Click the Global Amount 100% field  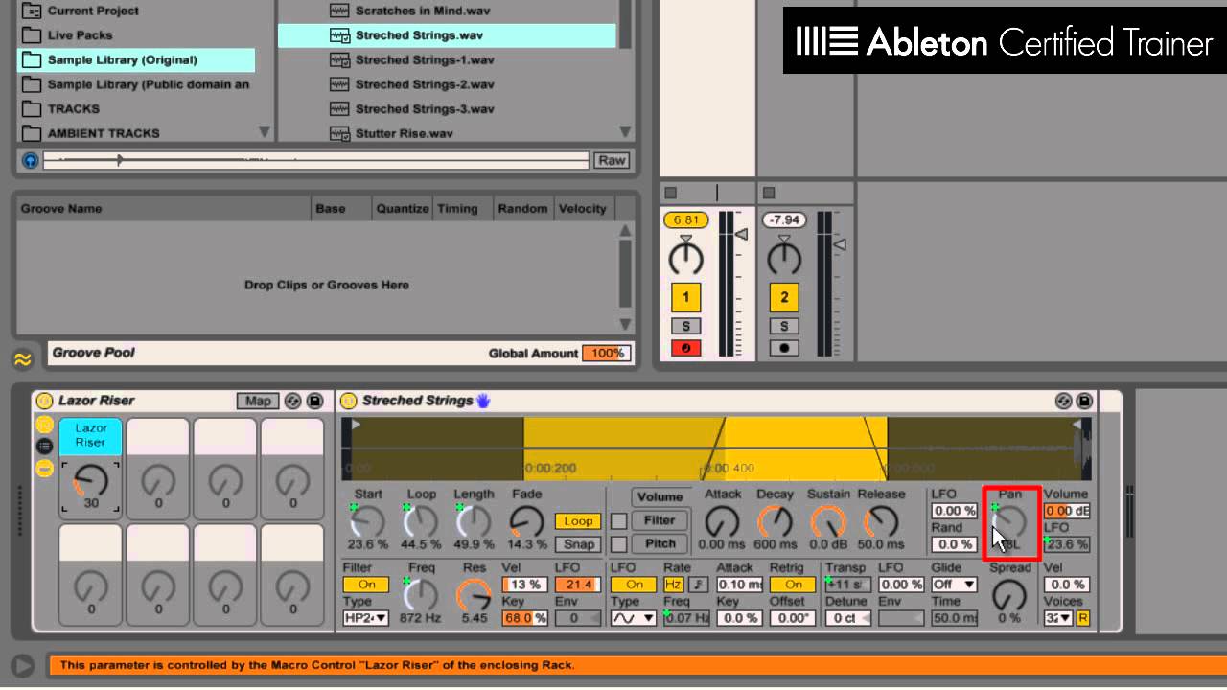(607, 353)
